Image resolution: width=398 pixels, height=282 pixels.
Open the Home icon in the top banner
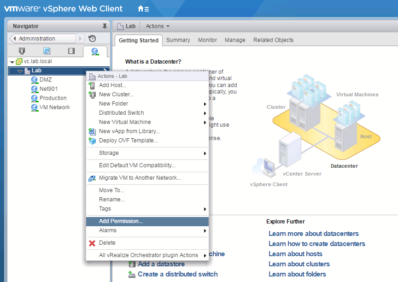(141, 8)
